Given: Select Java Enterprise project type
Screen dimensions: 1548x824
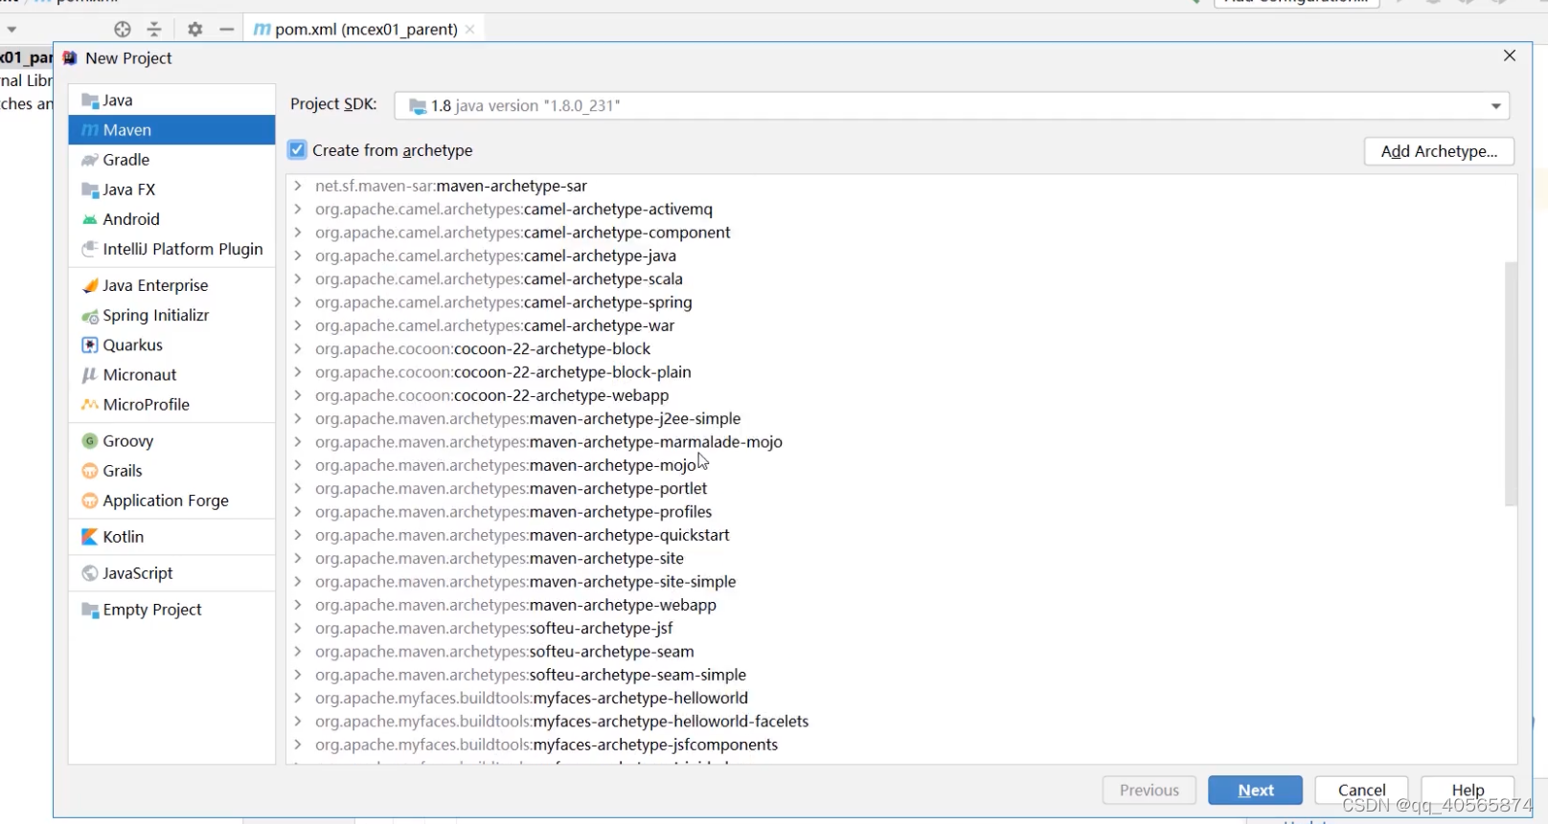Looking at the screenshot, I should (x=171, y=285).
